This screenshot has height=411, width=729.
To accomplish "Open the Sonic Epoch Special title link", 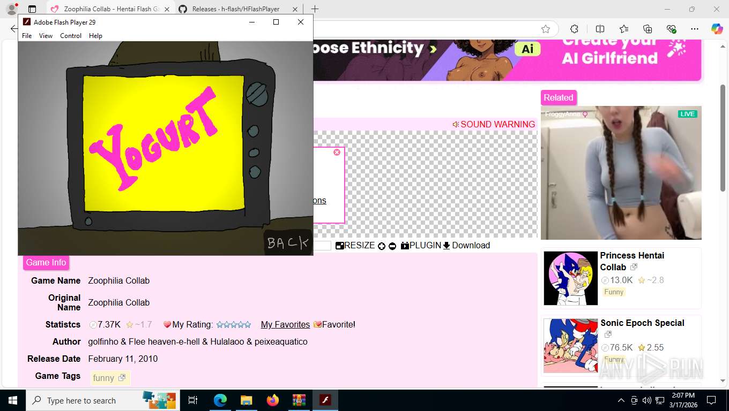I will point(642,323).
